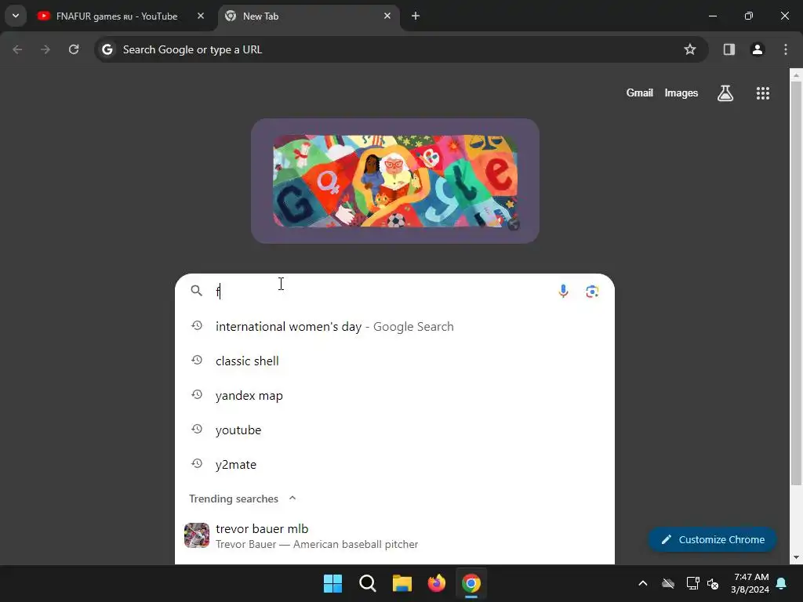Share the doodle via share icon
This screenshot has height=602, width=803.
pos(513,224)
